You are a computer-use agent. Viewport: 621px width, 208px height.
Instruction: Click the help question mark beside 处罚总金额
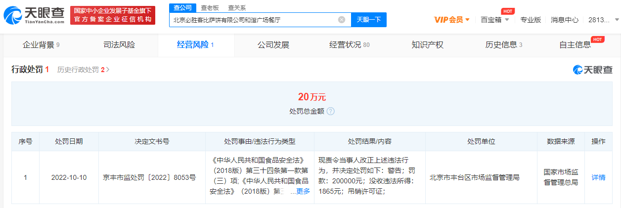(x=331, y=111)
